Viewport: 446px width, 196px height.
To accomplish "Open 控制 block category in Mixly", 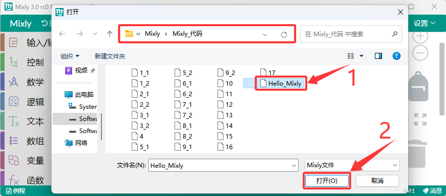I will (x=26, y=62).
